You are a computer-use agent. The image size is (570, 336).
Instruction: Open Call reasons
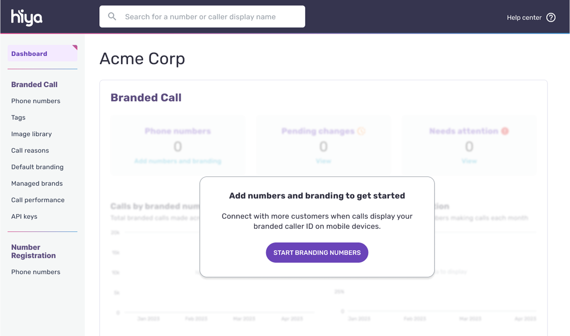[30, 150]
